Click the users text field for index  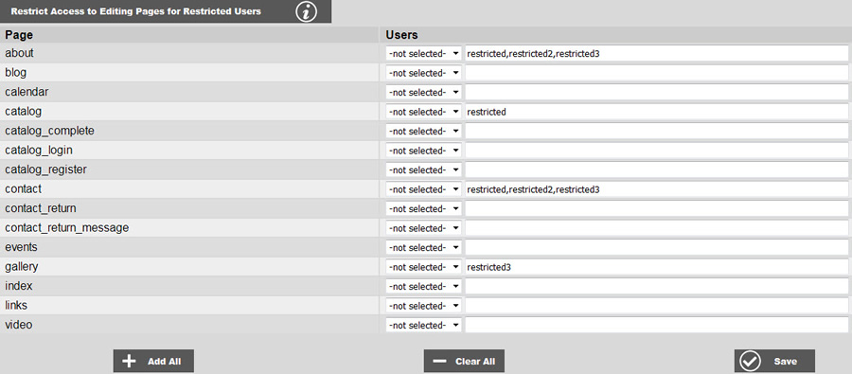pyautogui.click(x=656, y=287)
